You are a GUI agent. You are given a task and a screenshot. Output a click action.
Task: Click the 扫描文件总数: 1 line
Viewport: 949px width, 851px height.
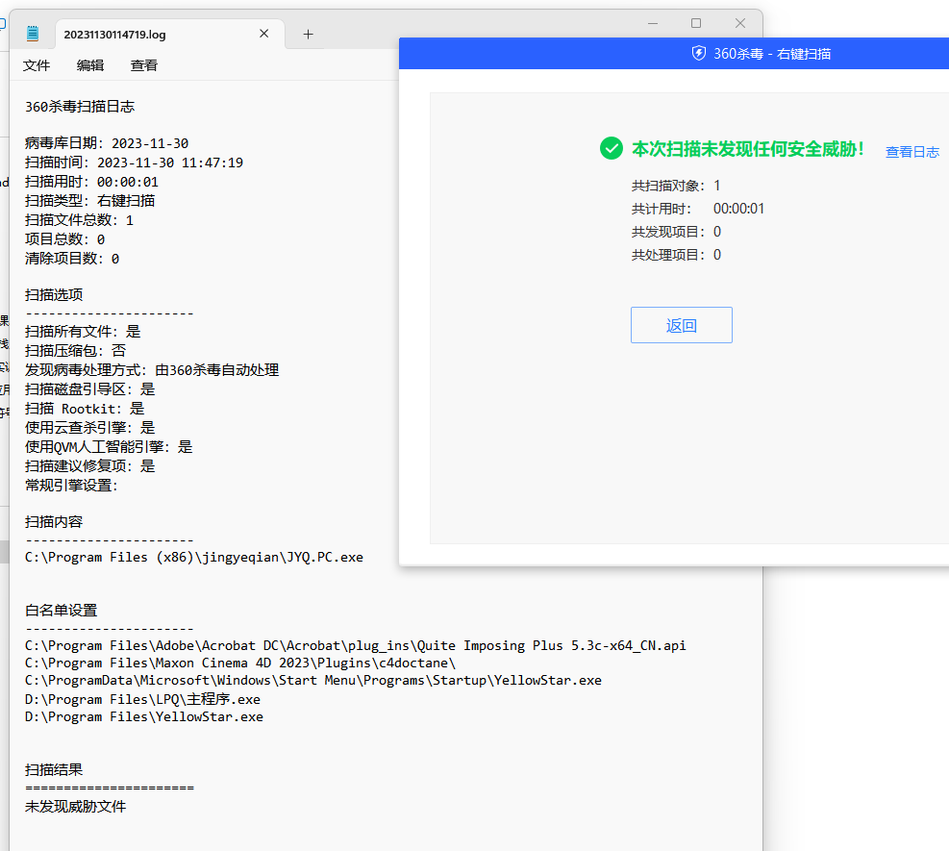click(79, 220)
